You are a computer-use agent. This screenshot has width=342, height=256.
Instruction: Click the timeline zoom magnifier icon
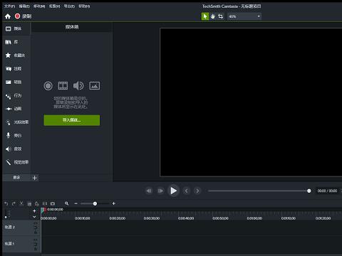pyautogui.click(x=67, y=203)
